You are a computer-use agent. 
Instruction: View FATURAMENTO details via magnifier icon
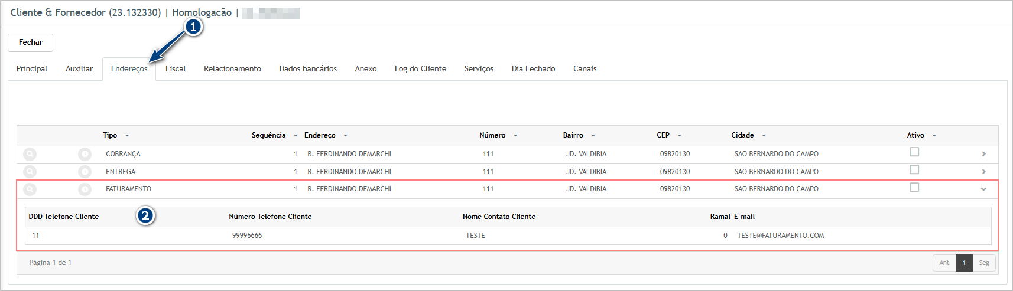[30, 189]
